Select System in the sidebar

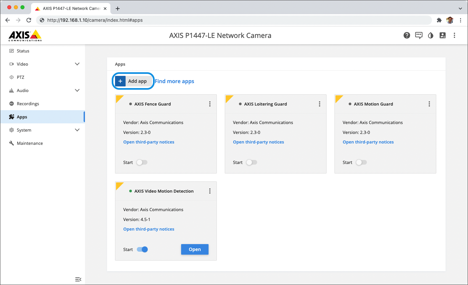[42, 130]
